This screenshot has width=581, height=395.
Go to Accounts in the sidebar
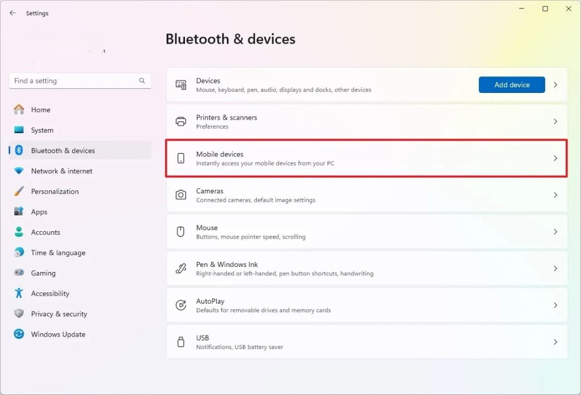(x=45, y=232)
